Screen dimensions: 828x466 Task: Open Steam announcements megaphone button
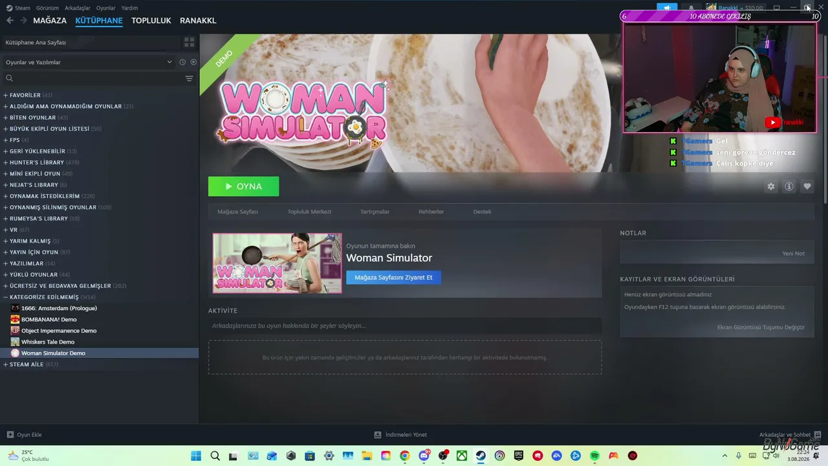pos(667,8)
